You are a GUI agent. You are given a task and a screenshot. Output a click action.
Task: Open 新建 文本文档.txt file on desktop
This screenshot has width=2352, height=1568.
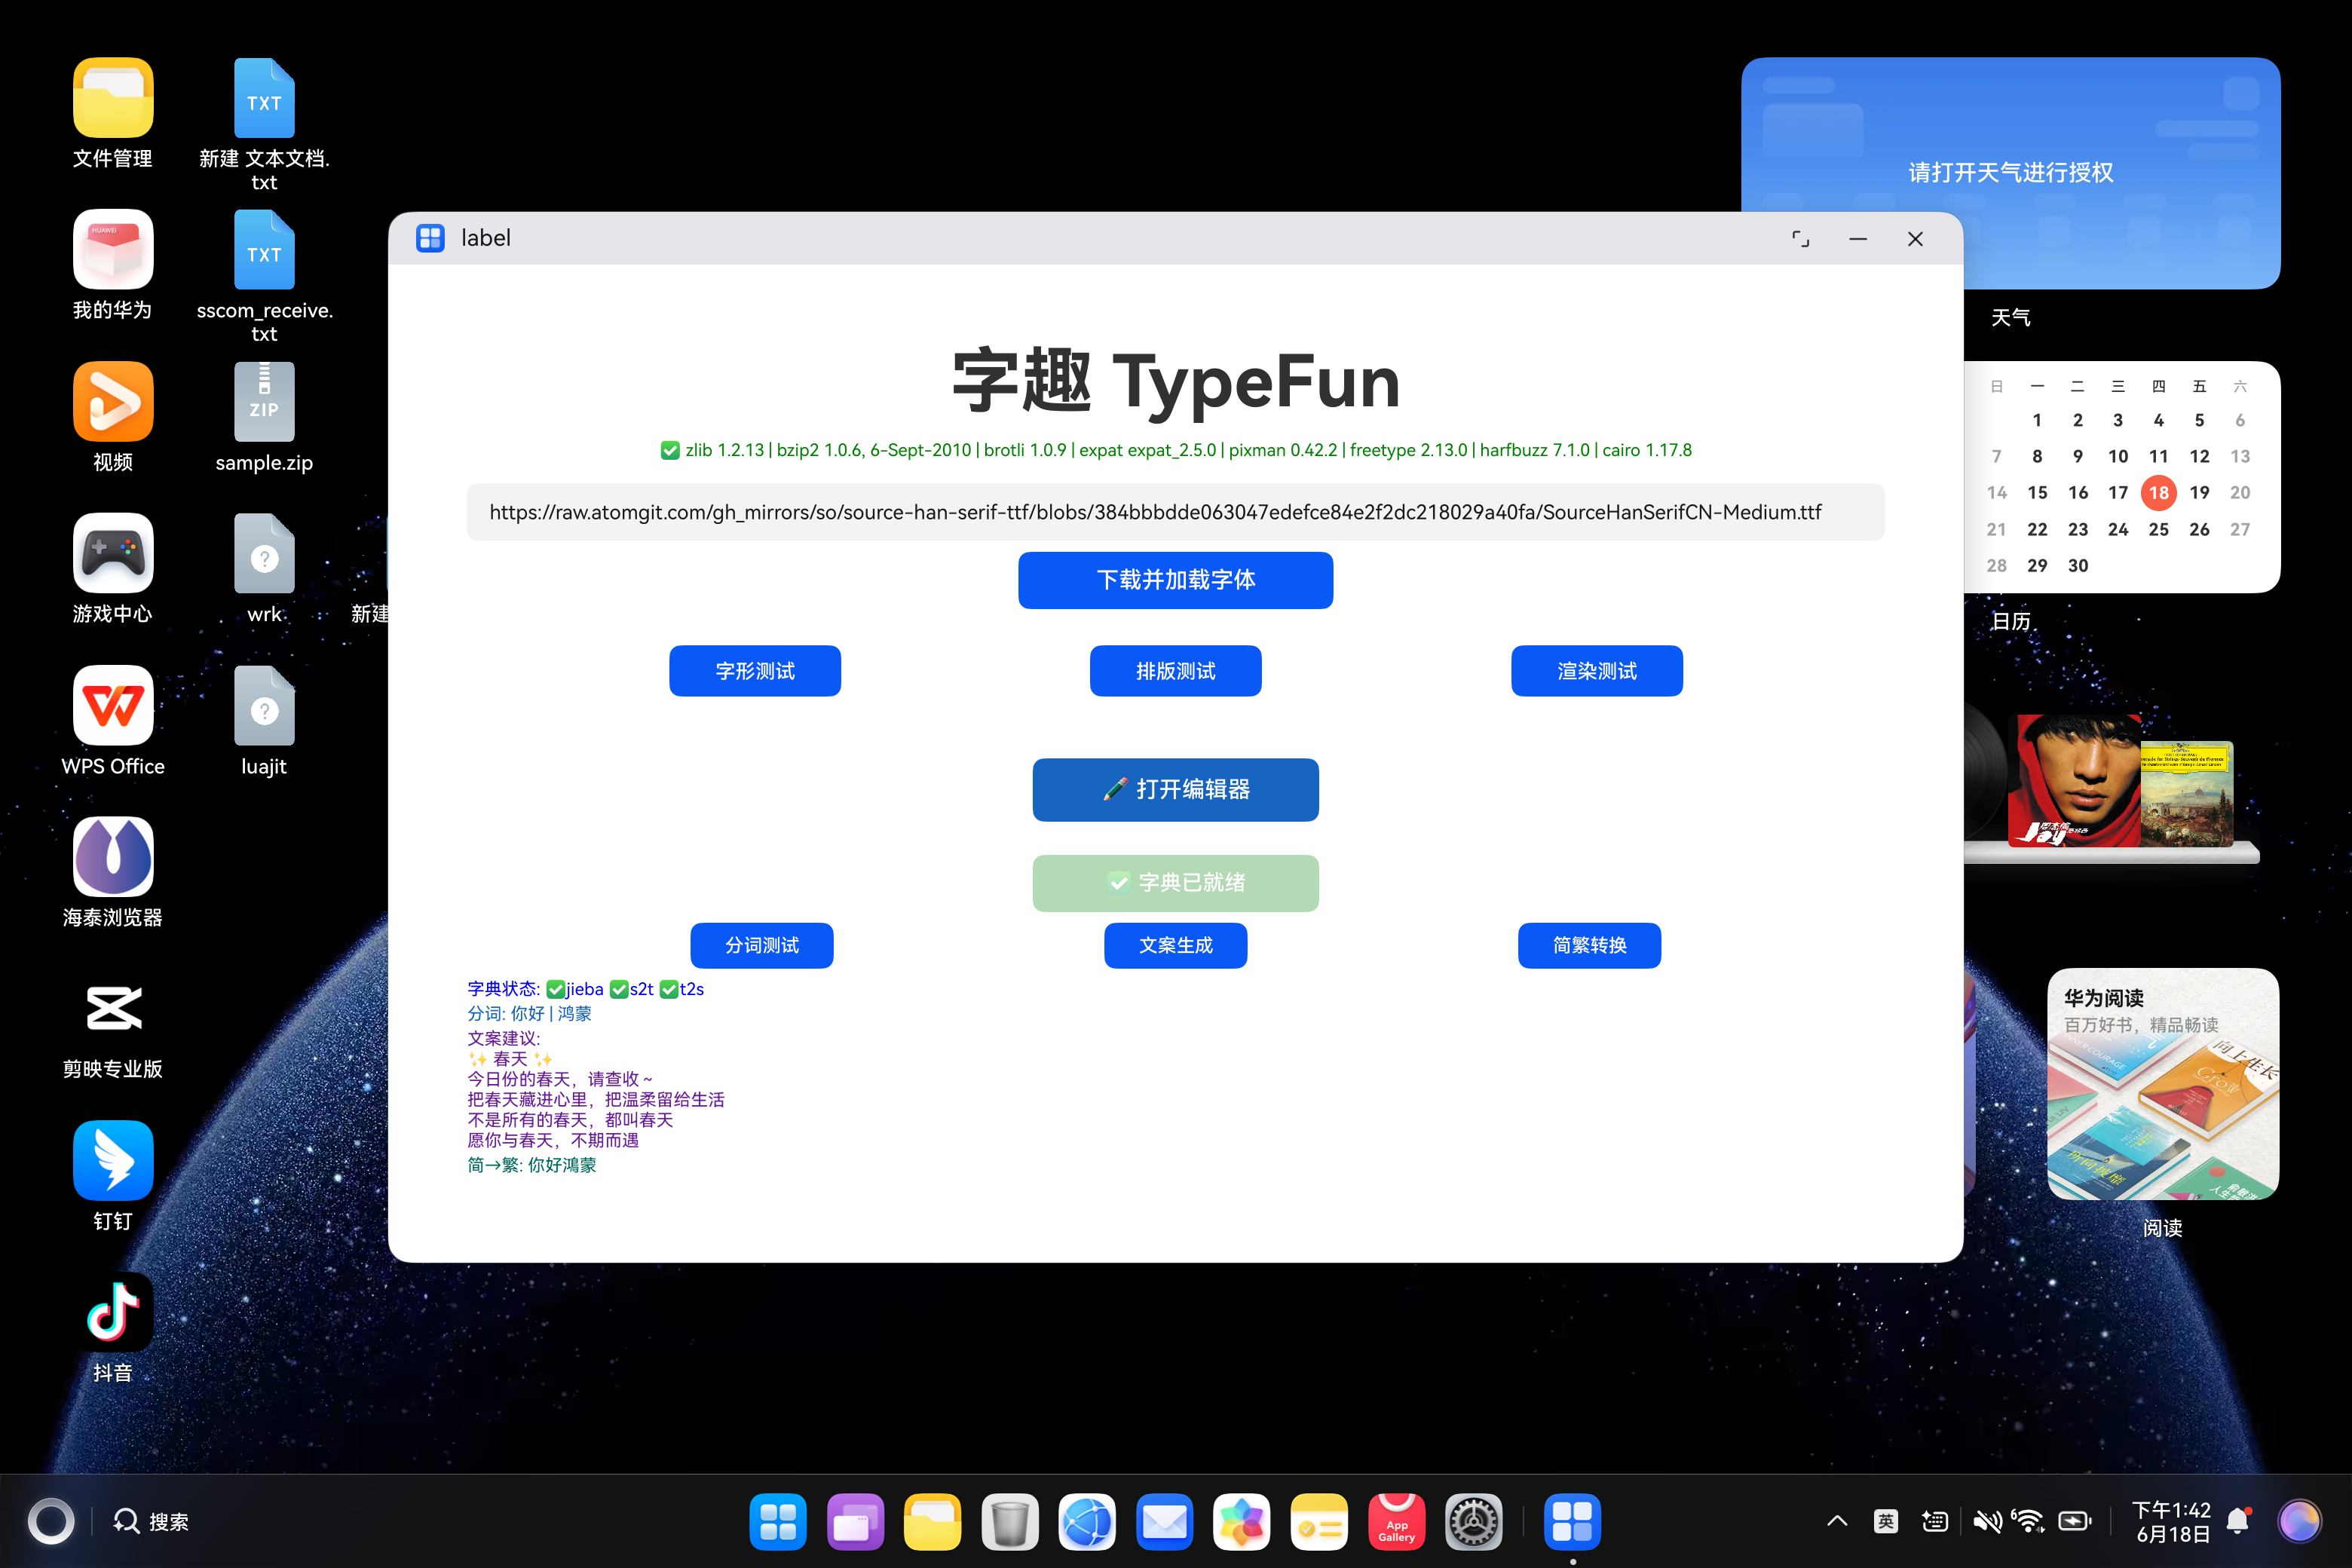point(264,97)
